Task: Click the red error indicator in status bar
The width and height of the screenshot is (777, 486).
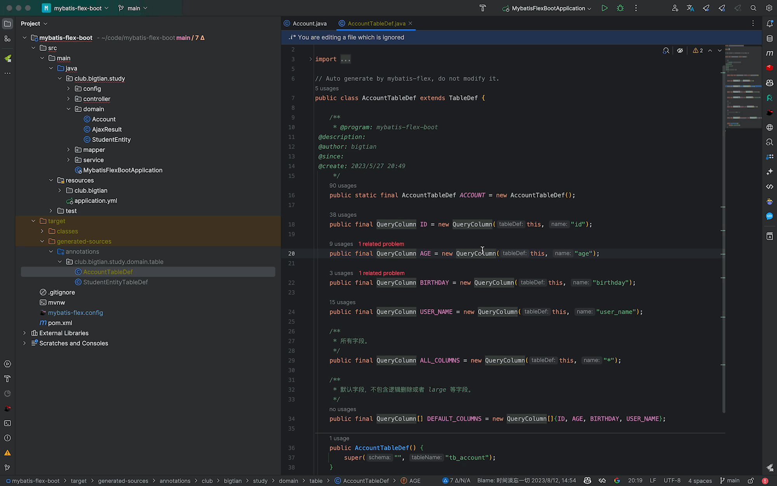Action: pos(765,481)
